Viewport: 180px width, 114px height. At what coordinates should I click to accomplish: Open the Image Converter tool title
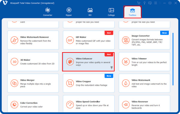140,36
